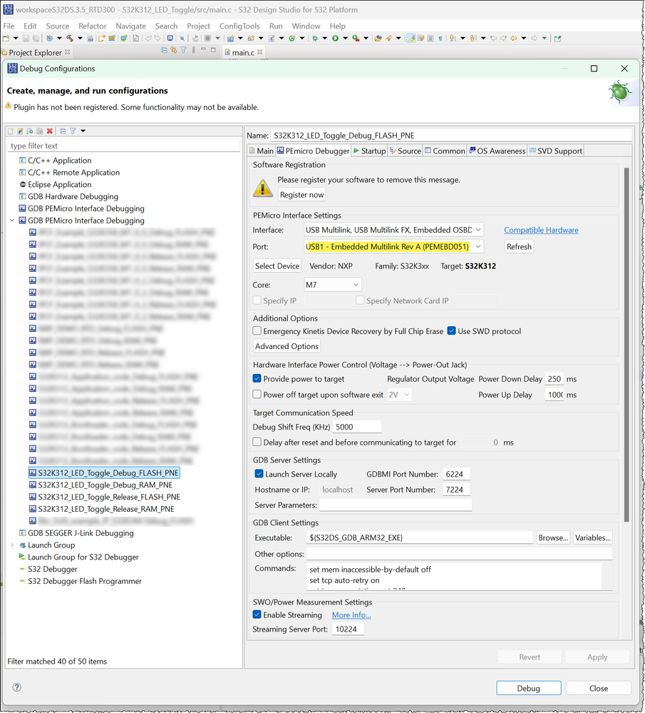Click the Browse button for GDB Executable
The height and width of the screenshot is (713, 645).
click(553, 537)
